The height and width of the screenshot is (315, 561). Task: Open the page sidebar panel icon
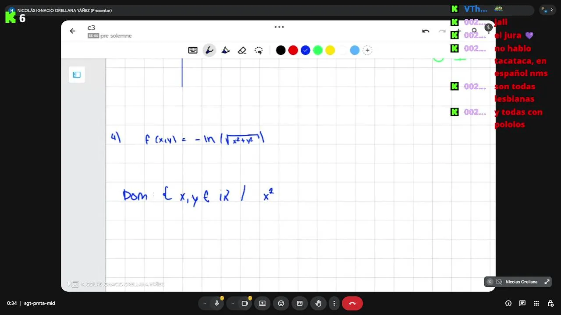coord(77,75)
